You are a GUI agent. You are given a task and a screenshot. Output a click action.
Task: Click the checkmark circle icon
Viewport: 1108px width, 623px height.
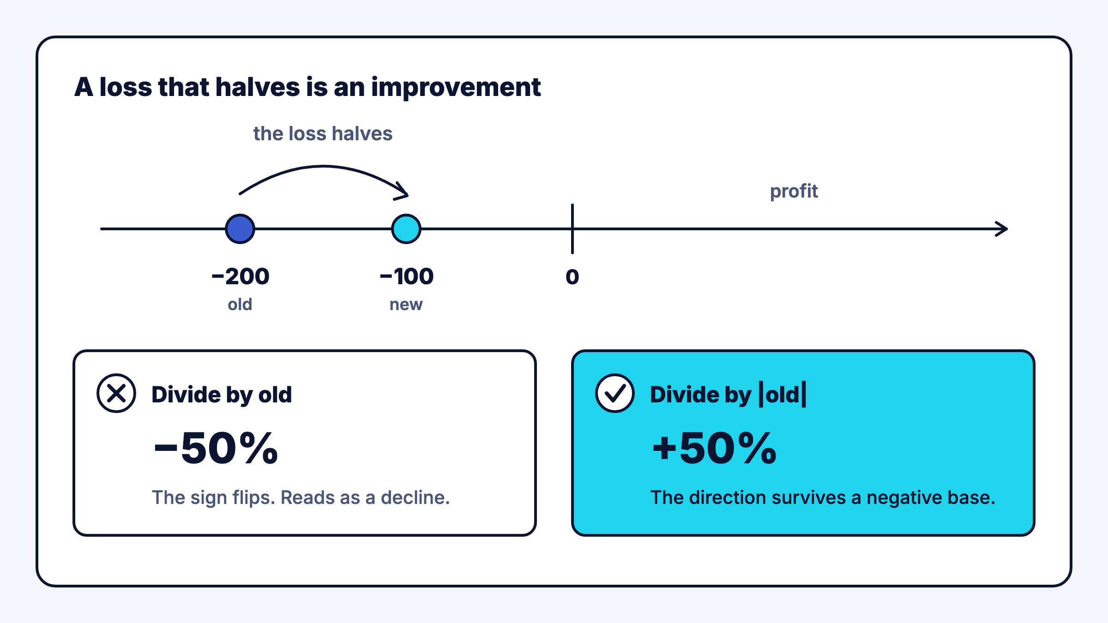(615, 393)
